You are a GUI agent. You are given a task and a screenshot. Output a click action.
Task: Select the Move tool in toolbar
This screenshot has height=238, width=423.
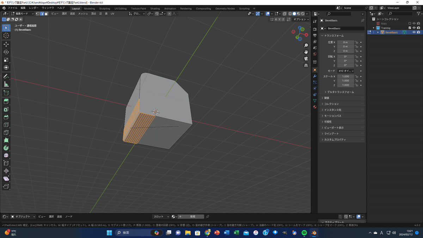[6, 44]
